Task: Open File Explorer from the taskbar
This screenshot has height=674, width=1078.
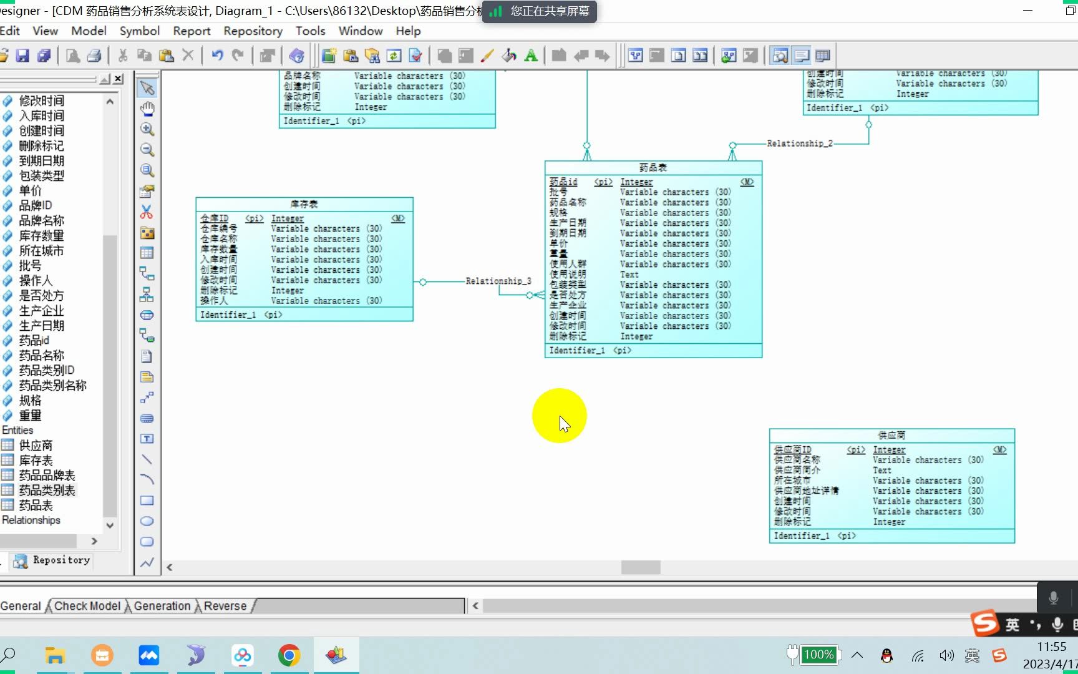Action: pos(55,655)
